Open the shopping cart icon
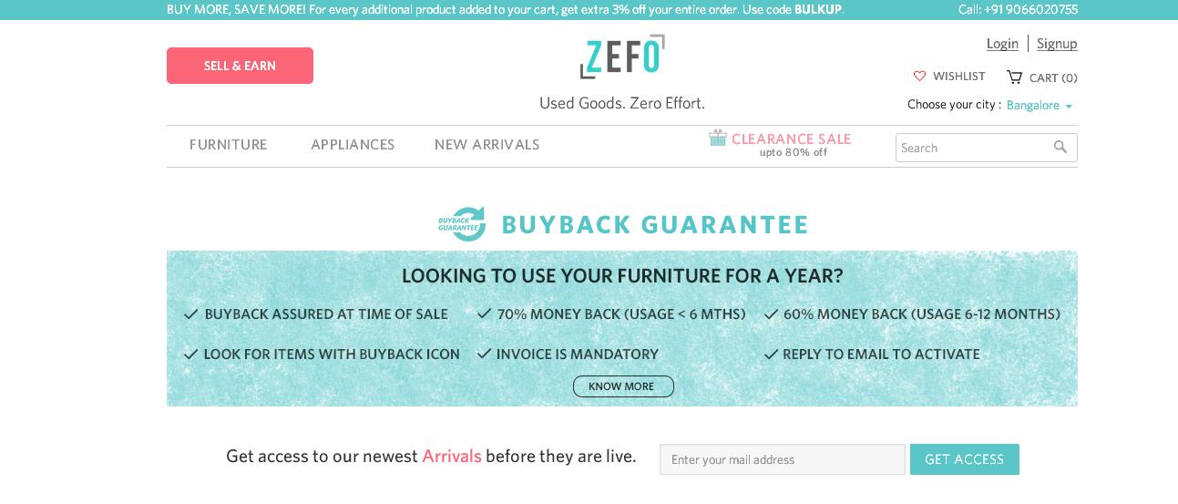1178x504 pixels. pos(1014,77)
